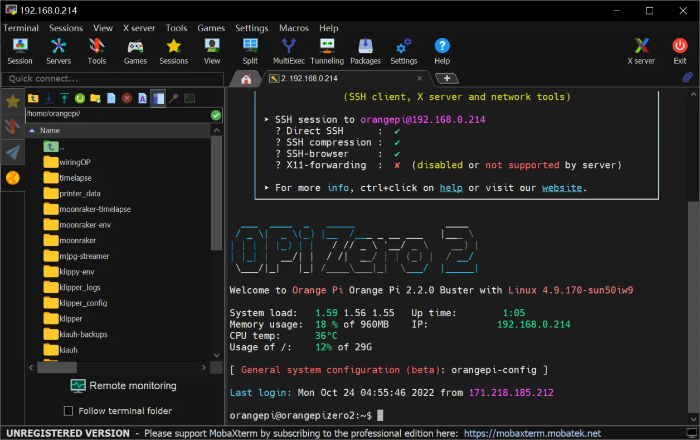The width and height of the screenshot is (700, 440).
Task: Open the home tab
Action: pos(246,79)
